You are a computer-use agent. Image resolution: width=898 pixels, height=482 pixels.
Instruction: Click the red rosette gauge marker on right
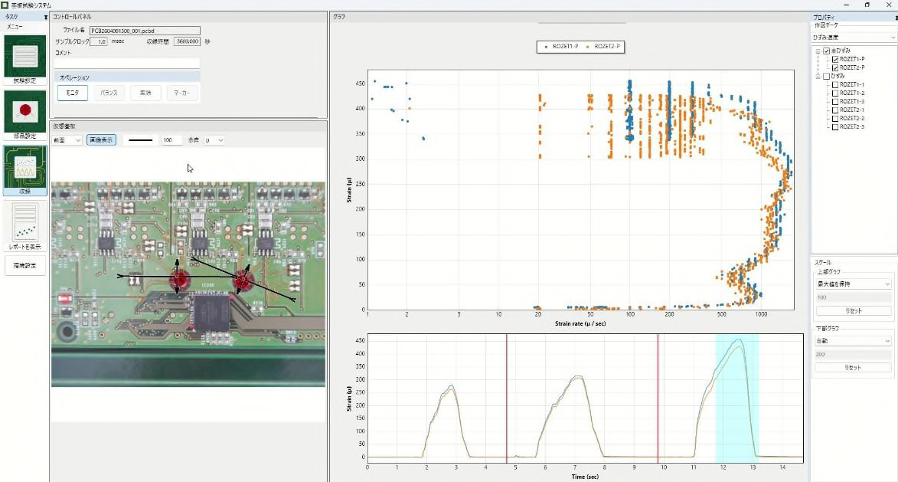pos(243,280)
